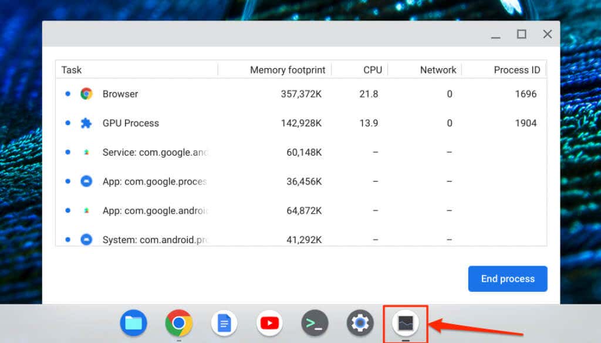The image size is (601, 343).
Task: Select System: com.android.pr row
Action: pyautogui.click(x=301, y=238)
